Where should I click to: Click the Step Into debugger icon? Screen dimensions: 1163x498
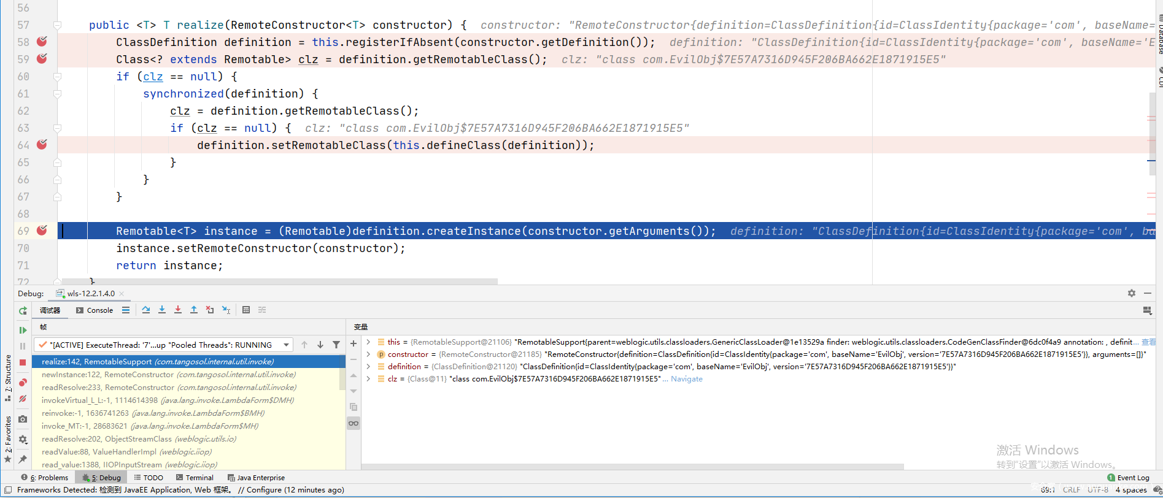[162, 310]
